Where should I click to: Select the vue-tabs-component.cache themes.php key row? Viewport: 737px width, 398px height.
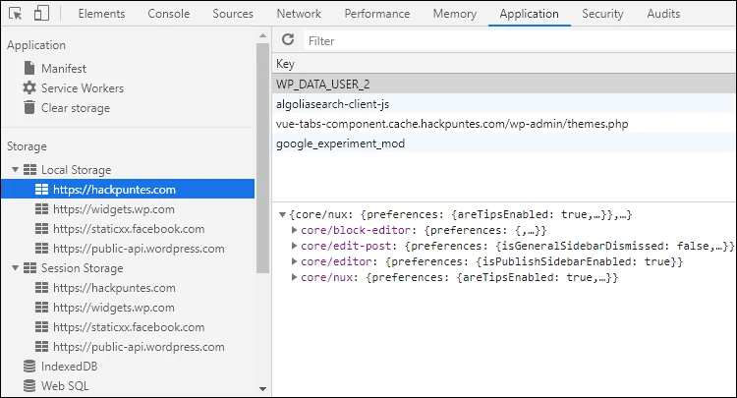[504, 124]
